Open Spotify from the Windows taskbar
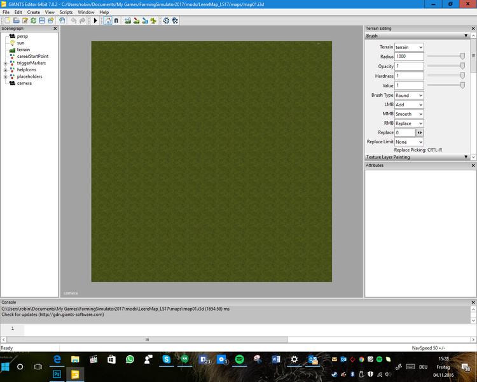The width and height of the screenshot is (477, 382). click(x=240, y=360)
